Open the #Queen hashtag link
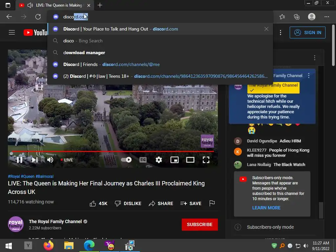 (x=28, y=176)
